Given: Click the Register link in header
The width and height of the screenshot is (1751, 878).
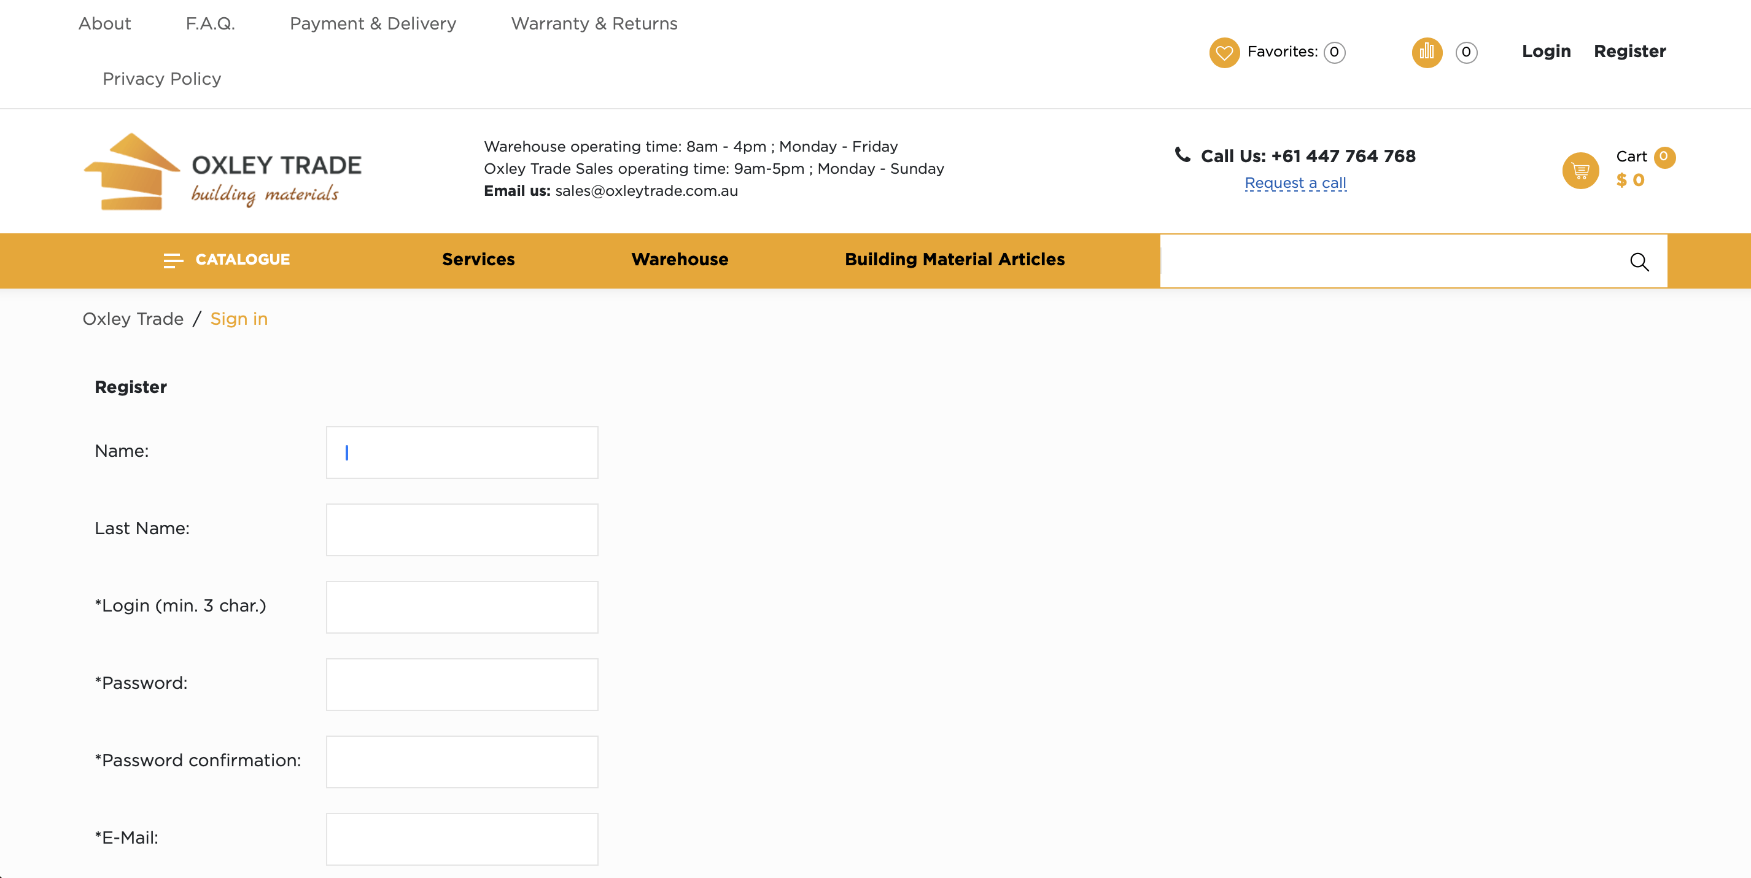Looking at the screenshot, I should click(1629, 52).
